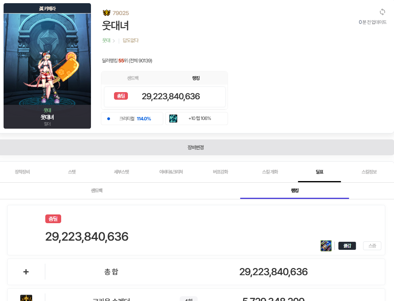Click the +10 level 106% skill icon

(x=173, y=118)
